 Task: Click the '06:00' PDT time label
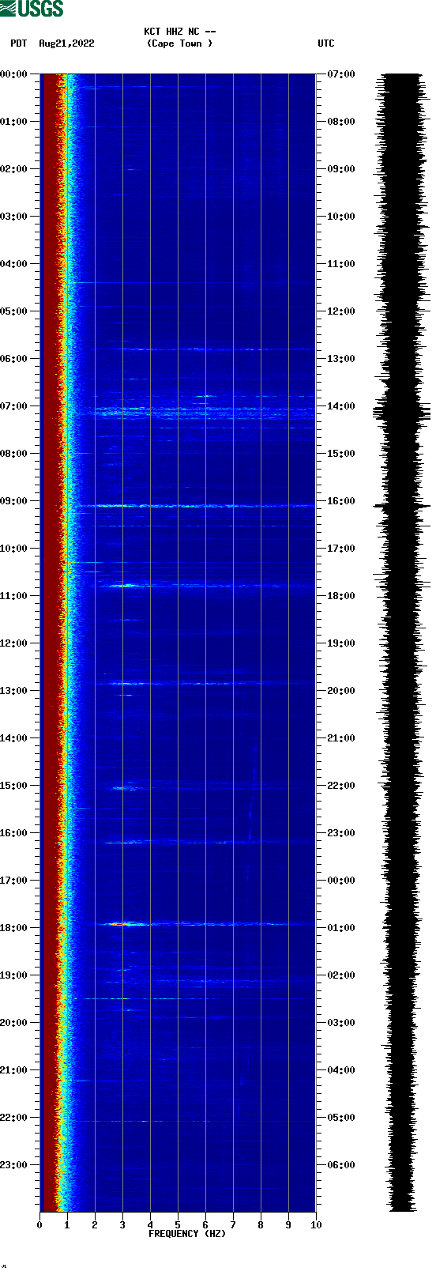point(13,359)
